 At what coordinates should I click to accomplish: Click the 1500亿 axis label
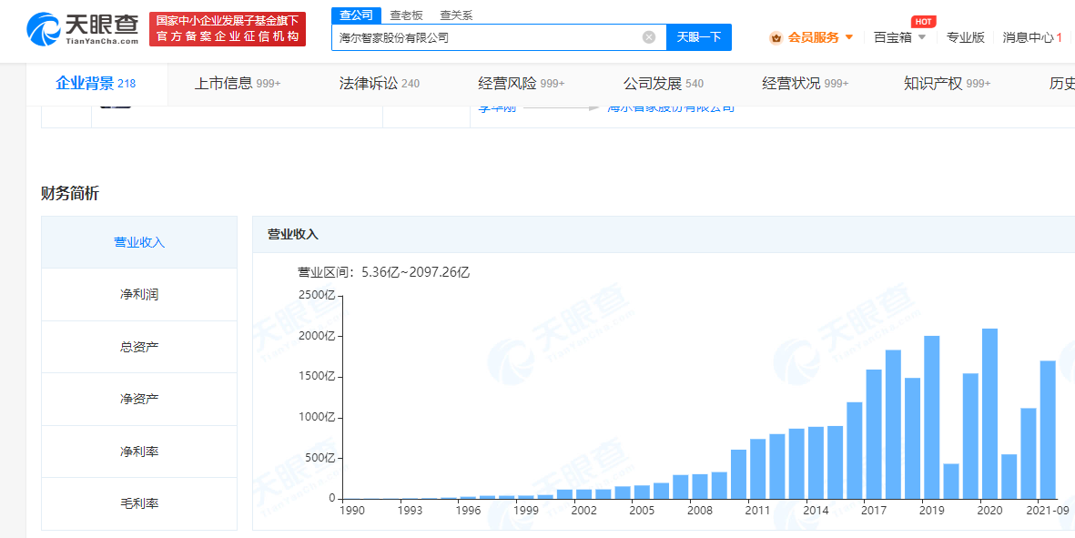tap(316, 377)
